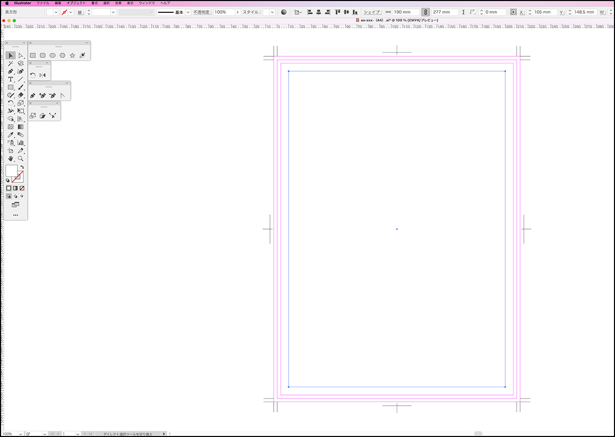Toggle constrain width and height proportions link
Screen dimensions: 615x437
pos(425,12)
